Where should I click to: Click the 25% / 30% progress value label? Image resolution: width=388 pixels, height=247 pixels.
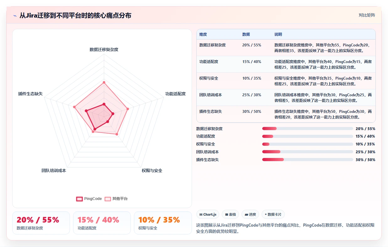point(365,152)
